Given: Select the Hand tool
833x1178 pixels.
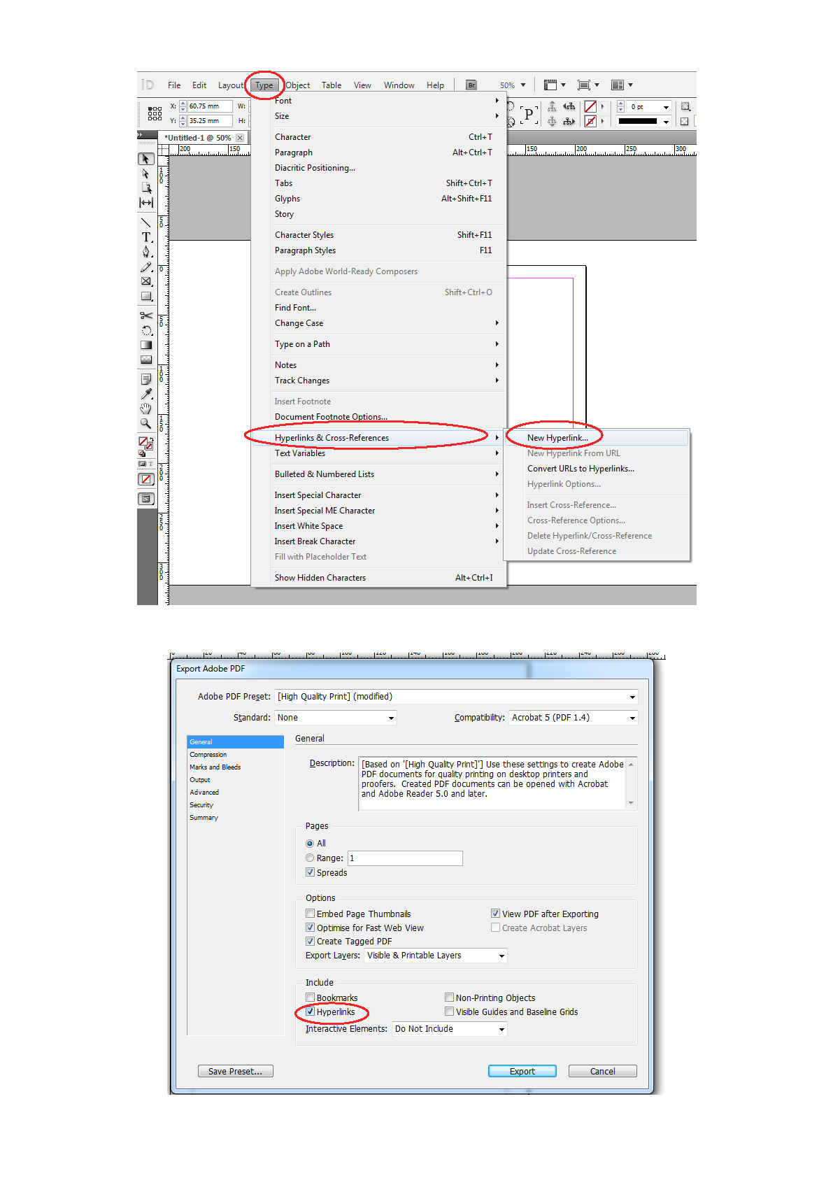Looking at the screenshot, I should 145,409.
